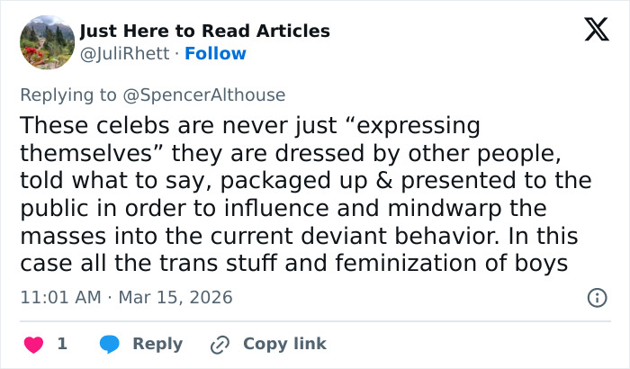Click the like count number 1
The width and height of the screenshot is (630, 369).
pos(62,344)
